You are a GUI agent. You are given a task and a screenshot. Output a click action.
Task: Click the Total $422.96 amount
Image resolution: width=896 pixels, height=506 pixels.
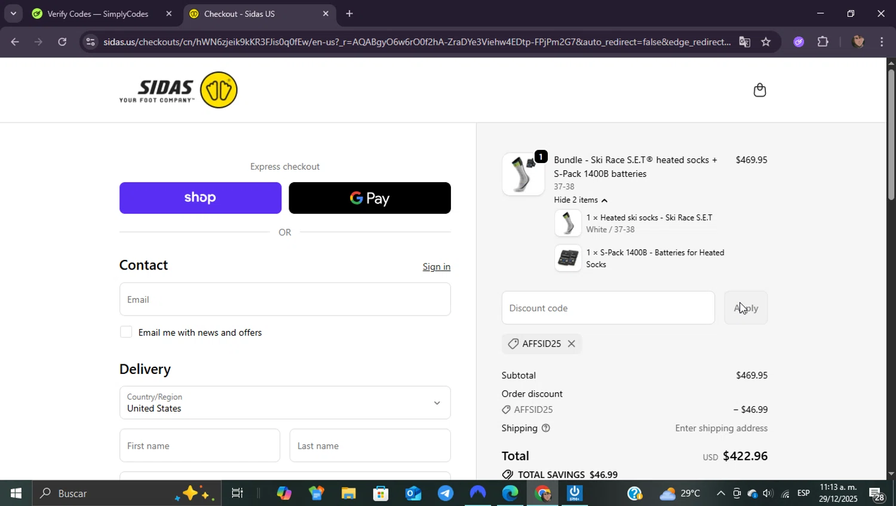pos(745,456)
